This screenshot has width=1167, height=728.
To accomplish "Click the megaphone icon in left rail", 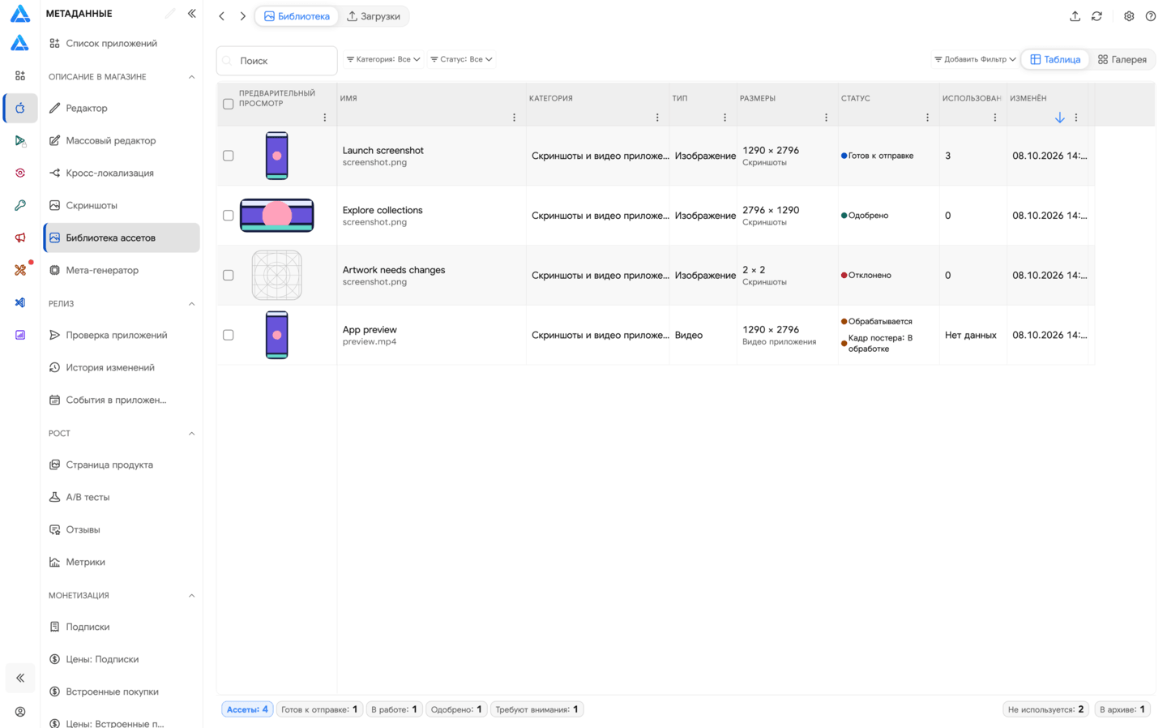I will (x=20, y=238).
